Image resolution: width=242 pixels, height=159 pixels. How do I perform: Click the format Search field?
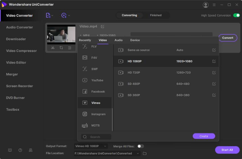pyautogui.click(x=96, y=137)
